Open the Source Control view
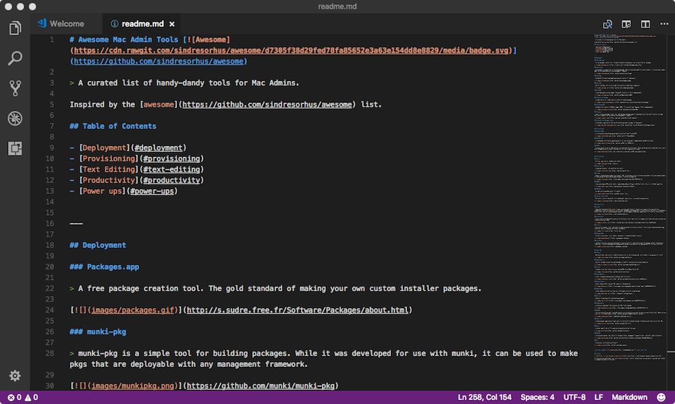The height and width of the screenshot is (404, 675). [x=15, y=89]
